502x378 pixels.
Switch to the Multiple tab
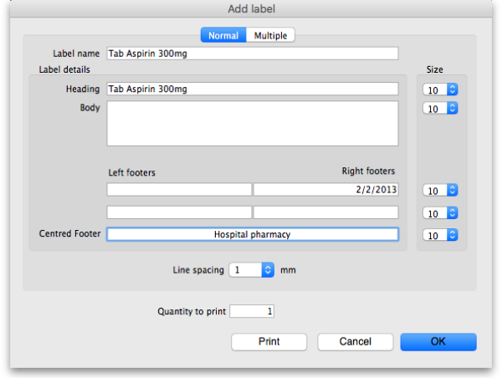coord(271,35)
